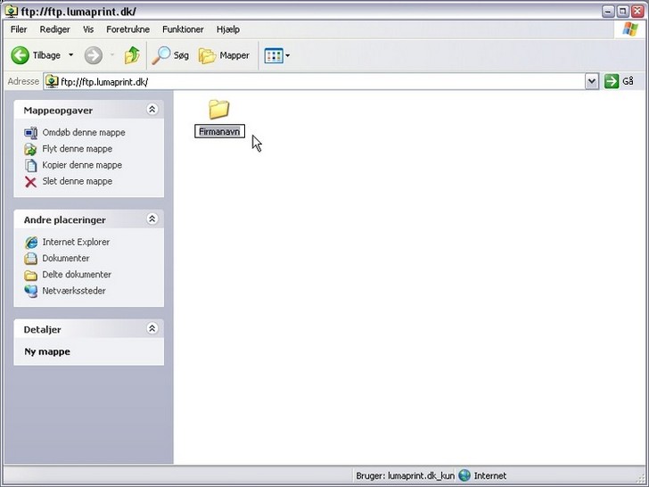
Task: Click Flyt denne mappe link
Action: (77, 149)
